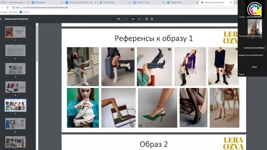Reload the page
Viewport: 267px width, 150px height.
[8, 7]
